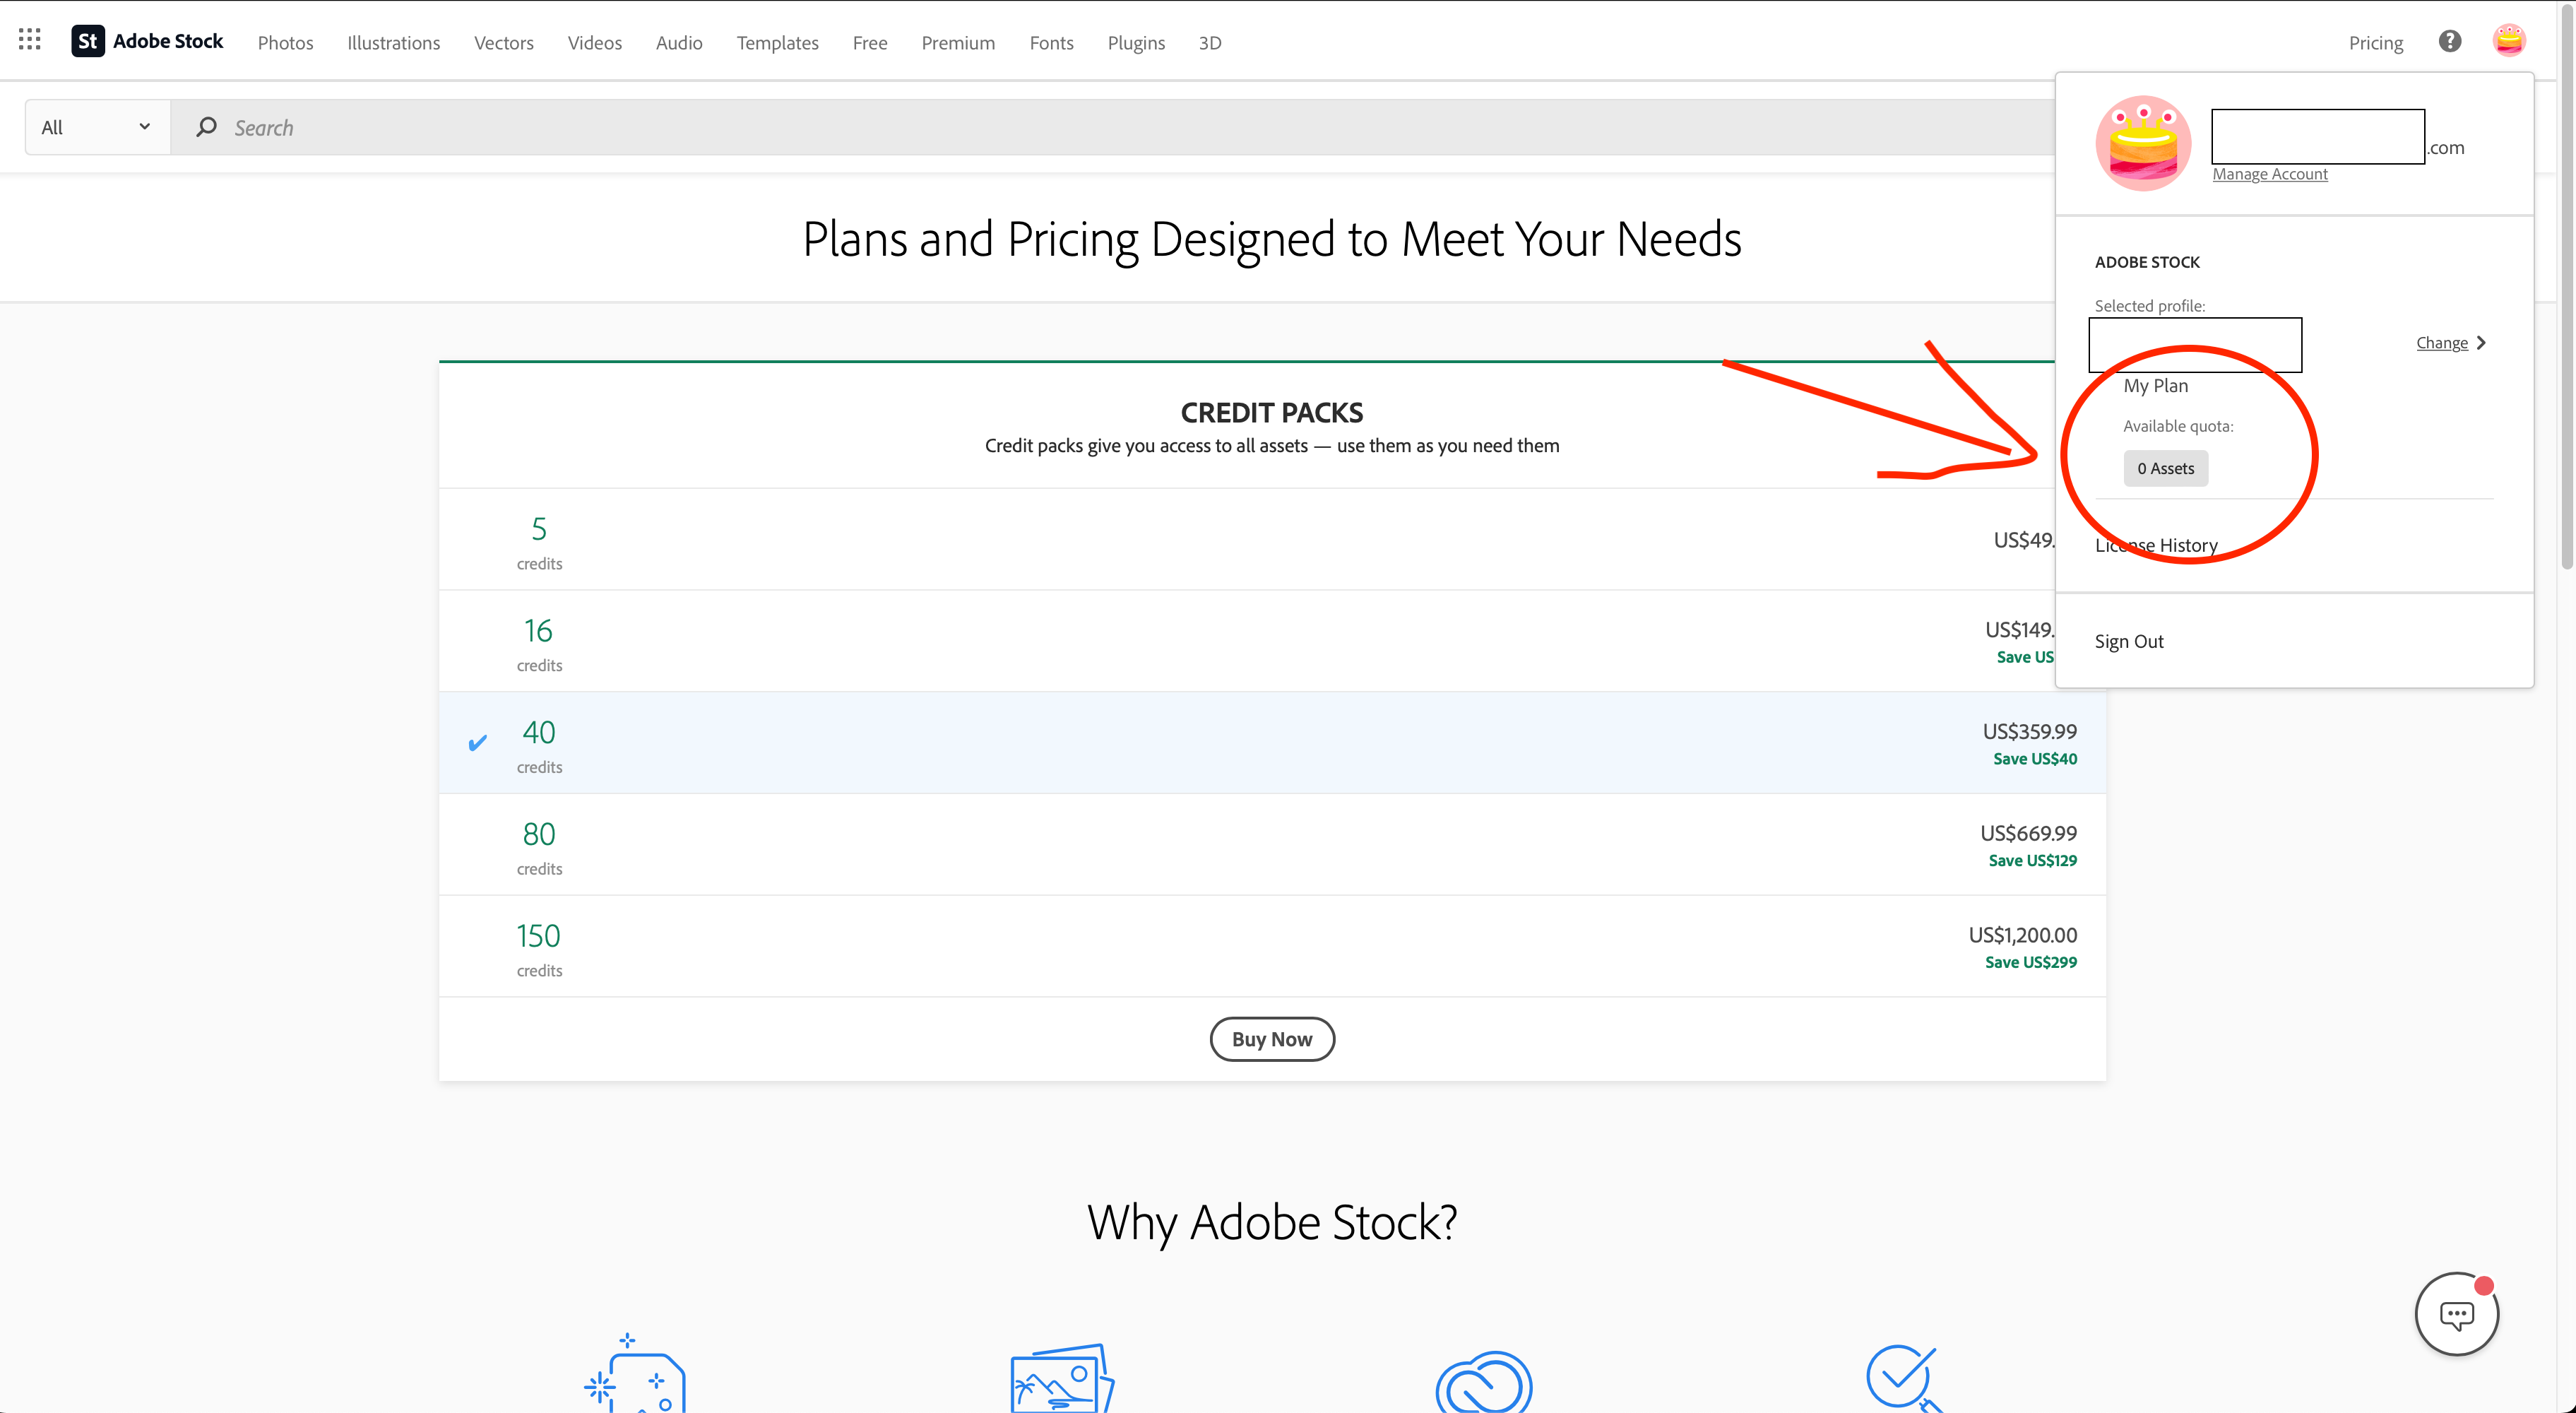Click the 0 Assets quota indicator
2576x1413 pixels.
[x=2165, y=467]
